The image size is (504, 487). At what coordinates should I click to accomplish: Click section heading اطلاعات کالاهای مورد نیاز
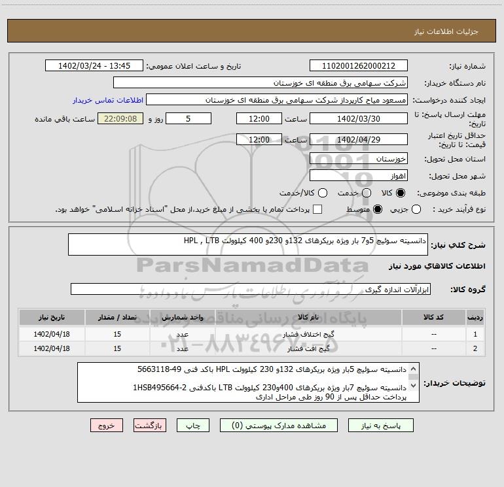pyautogui.click(x=437, y=266)
